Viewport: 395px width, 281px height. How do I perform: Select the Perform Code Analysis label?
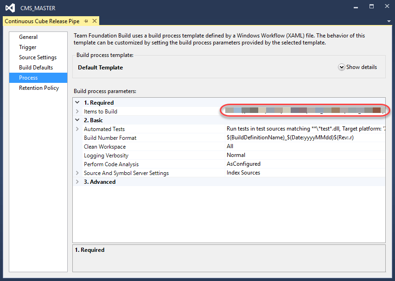(x=111, y=164)
